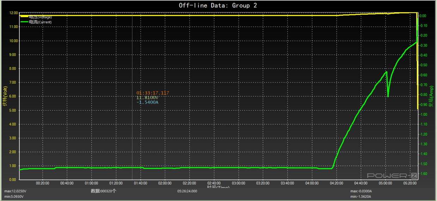437x201 pixels.
Task: Click the 伏特(Volt) left axis title
Action: point(5,96)
